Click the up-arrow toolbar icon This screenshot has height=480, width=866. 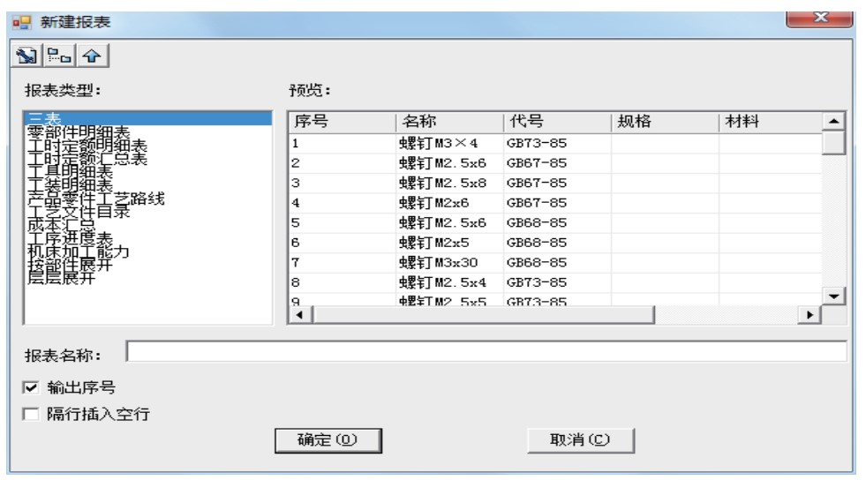tap(90, 55)
